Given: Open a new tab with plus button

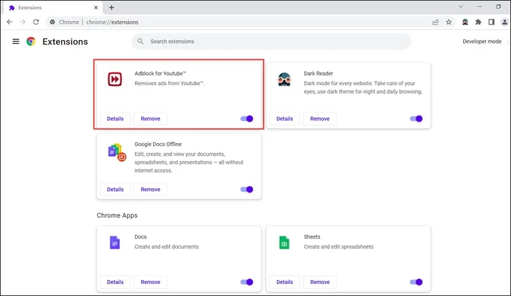Looking at the screenshot, I should point(112,7).
